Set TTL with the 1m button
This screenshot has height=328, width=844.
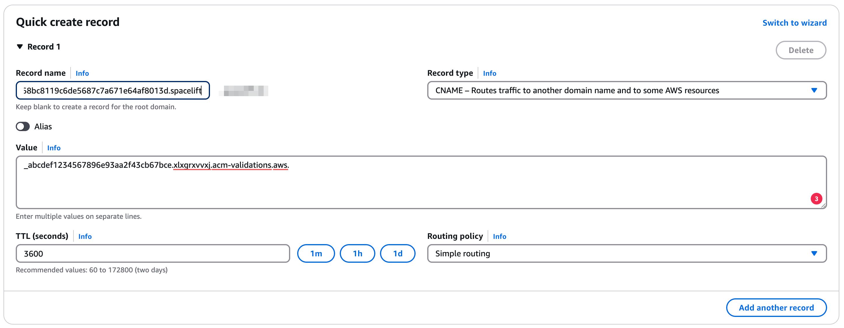316,254
